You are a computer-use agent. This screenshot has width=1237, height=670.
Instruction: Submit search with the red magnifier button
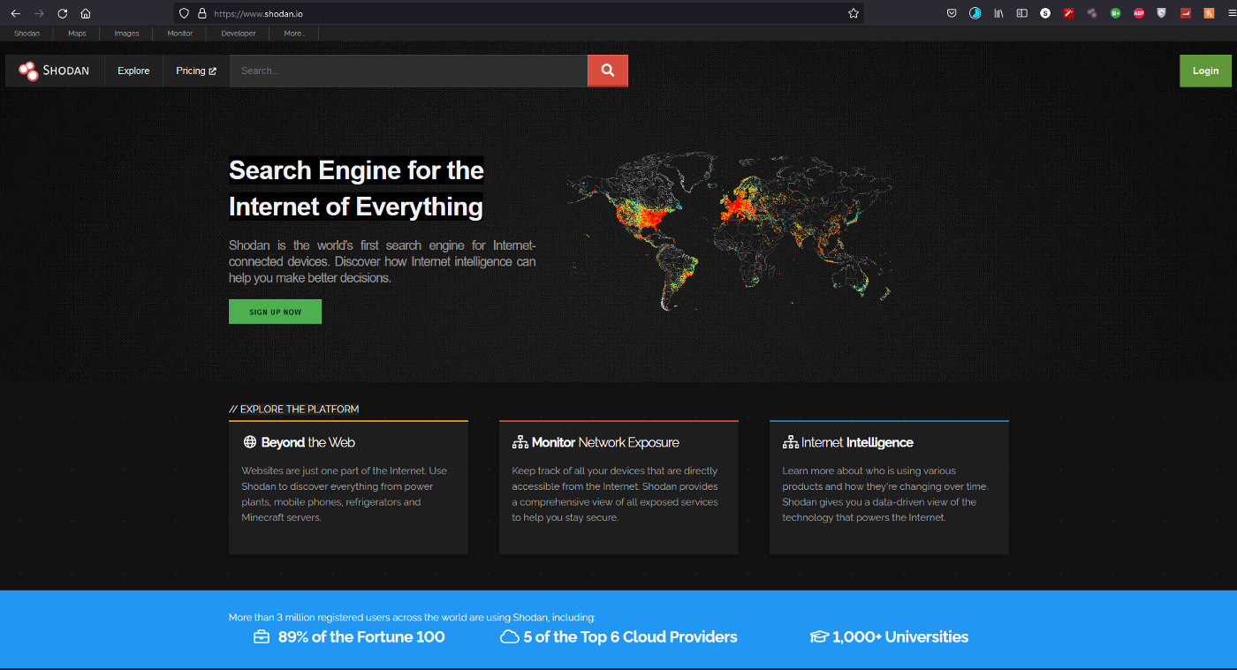click(608, 71)
